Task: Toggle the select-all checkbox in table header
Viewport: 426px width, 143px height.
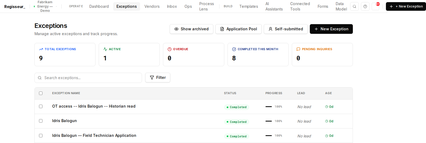Action: click(x=41, y=93)
